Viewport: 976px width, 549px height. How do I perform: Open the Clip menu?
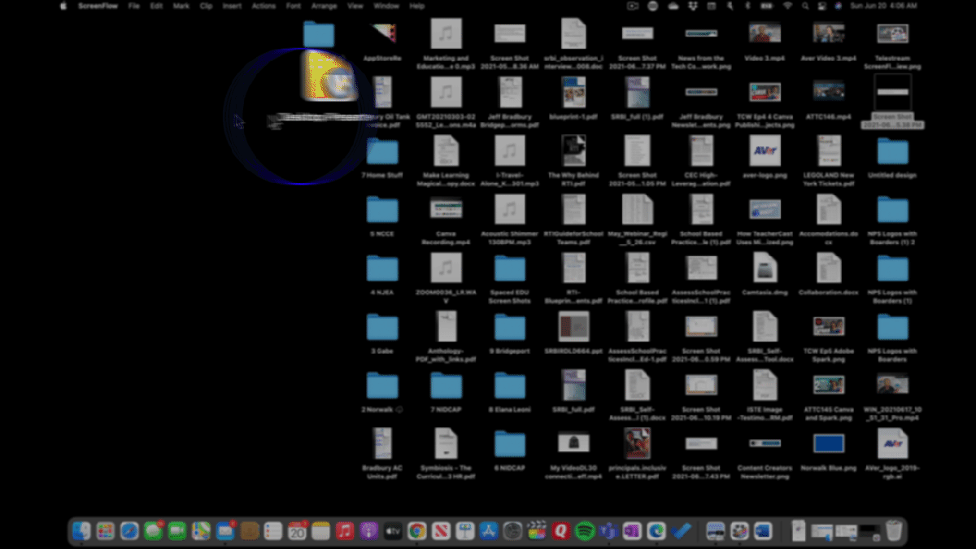(x=206, y=6)
